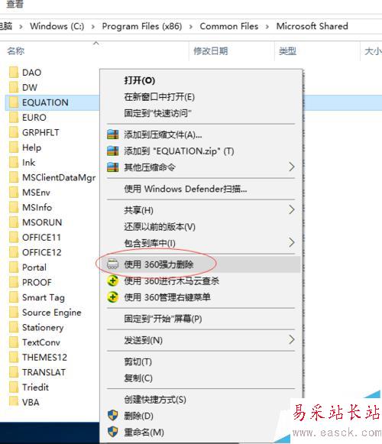382x444 pixels.
Task: Click 360 icon beside 使用 360管理右键菜单
Action: 113,297
